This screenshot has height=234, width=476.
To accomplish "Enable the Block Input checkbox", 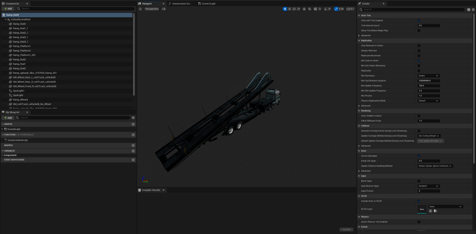I will point(419,181).
